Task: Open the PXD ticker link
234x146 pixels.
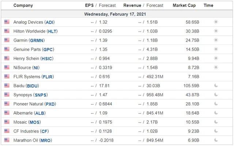Action: (51, 104)
